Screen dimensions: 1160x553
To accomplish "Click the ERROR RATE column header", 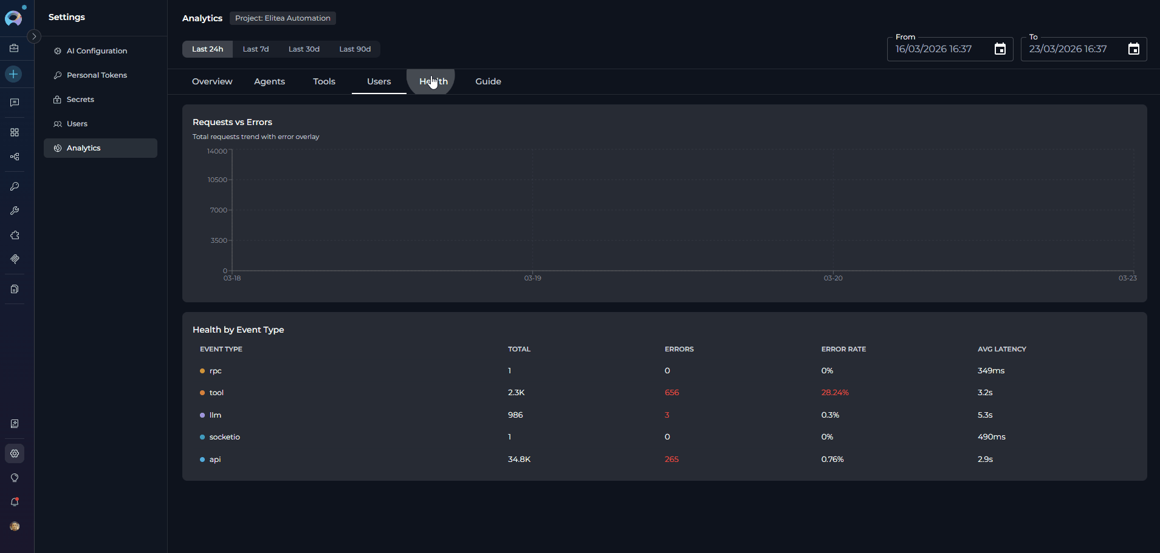I will (x=843, y=349).
